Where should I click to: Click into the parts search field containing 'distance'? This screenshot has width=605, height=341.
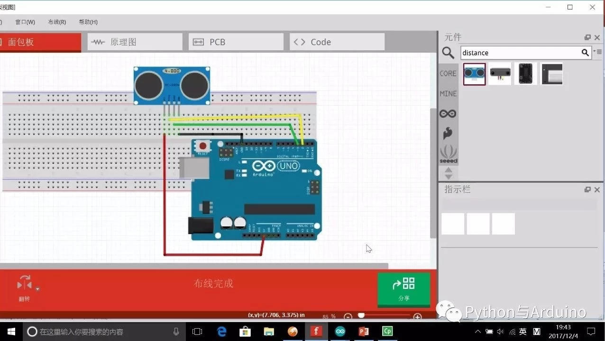click(520, 53)
